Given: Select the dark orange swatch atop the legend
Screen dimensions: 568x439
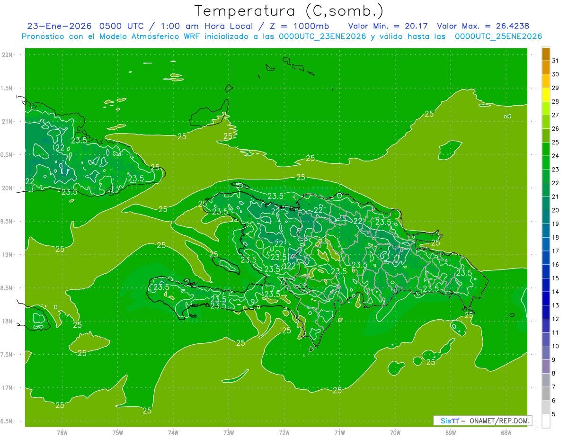Looking at the screenshot, I should (x=546, y=54).
